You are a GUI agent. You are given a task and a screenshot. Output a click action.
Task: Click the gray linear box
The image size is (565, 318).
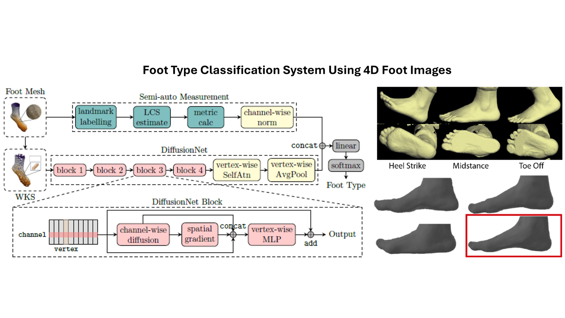tap(346, 146)
